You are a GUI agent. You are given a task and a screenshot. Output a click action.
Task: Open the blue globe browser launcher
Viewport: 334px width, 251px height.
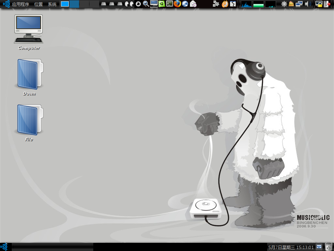(x=185, y=4)
